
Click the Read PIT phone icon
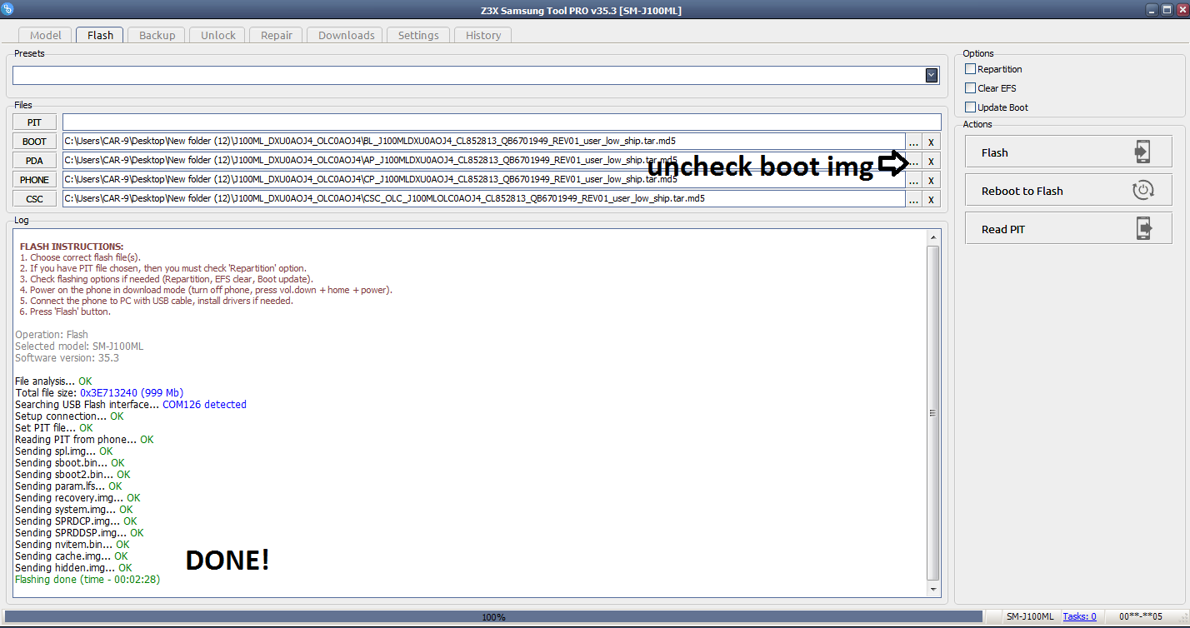[1142, 229]
